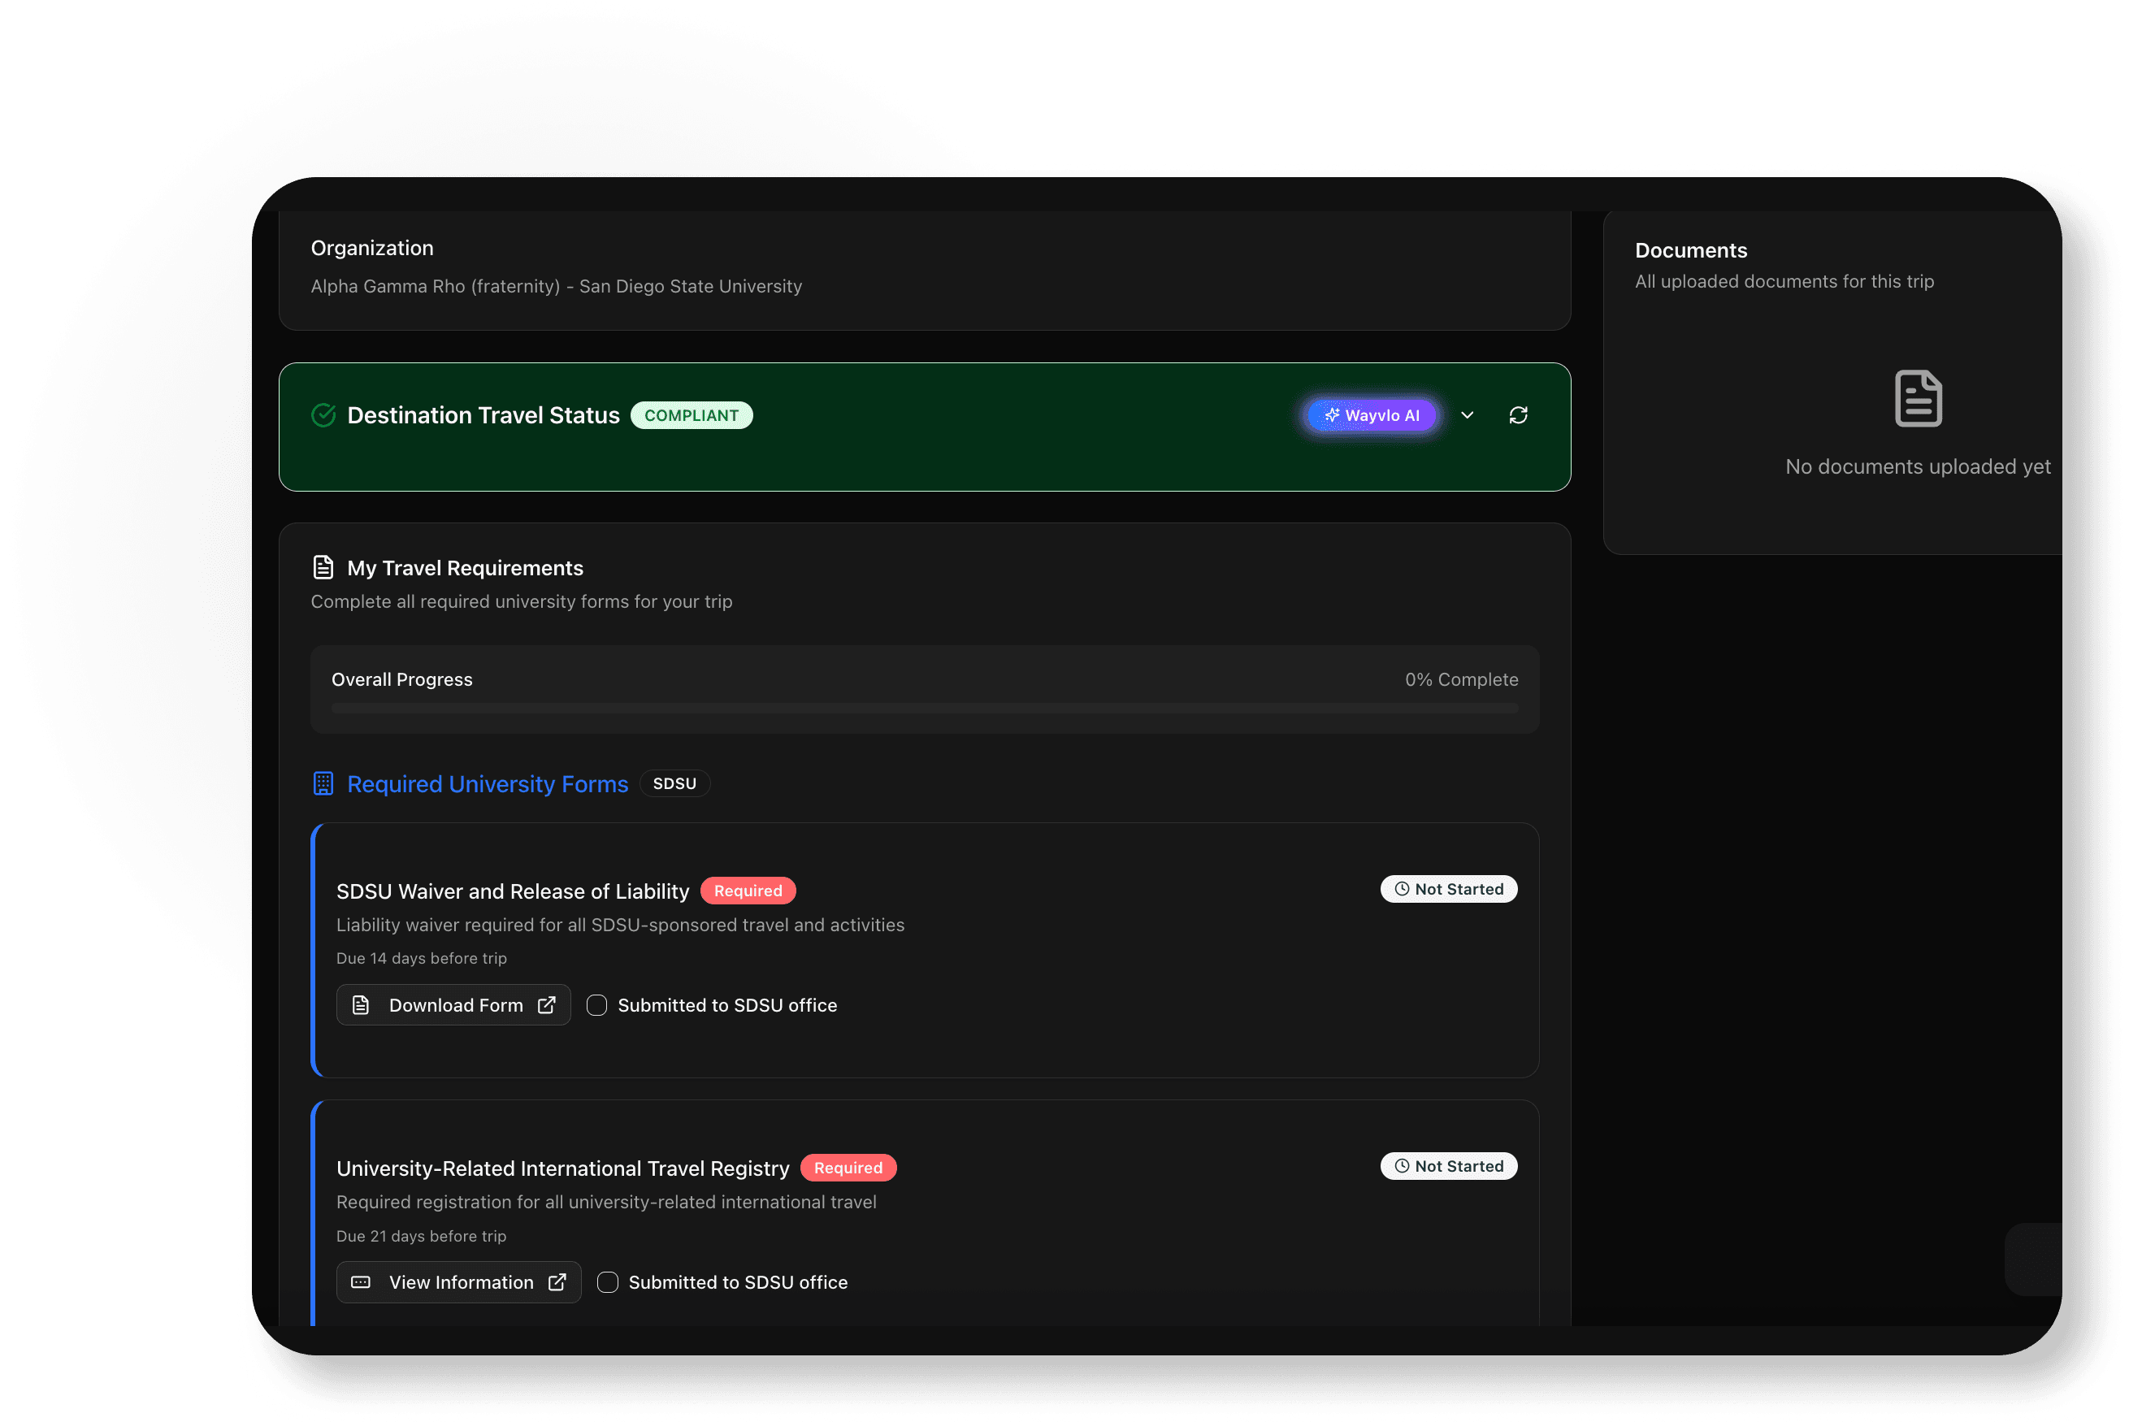2129x1422 pixels.
Task: Click the building icon beside Required University Forms
Action: click(323, 783)
